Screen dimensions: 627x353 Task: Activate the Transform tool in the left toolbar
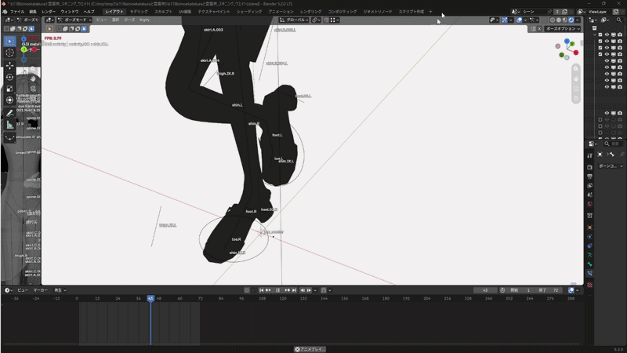click(9, 100)
